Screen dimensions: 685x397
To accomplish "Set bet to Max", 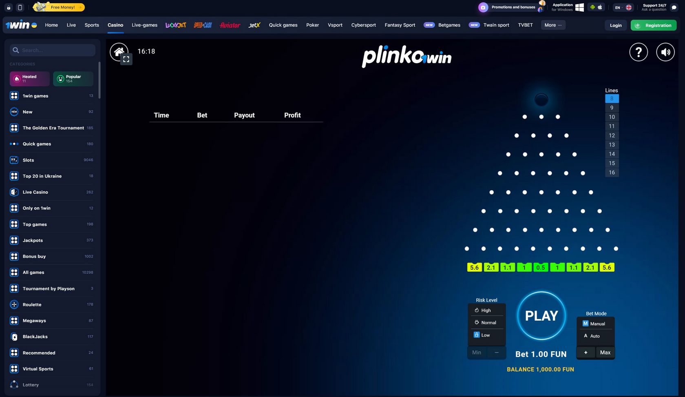I will click(605, 353).
